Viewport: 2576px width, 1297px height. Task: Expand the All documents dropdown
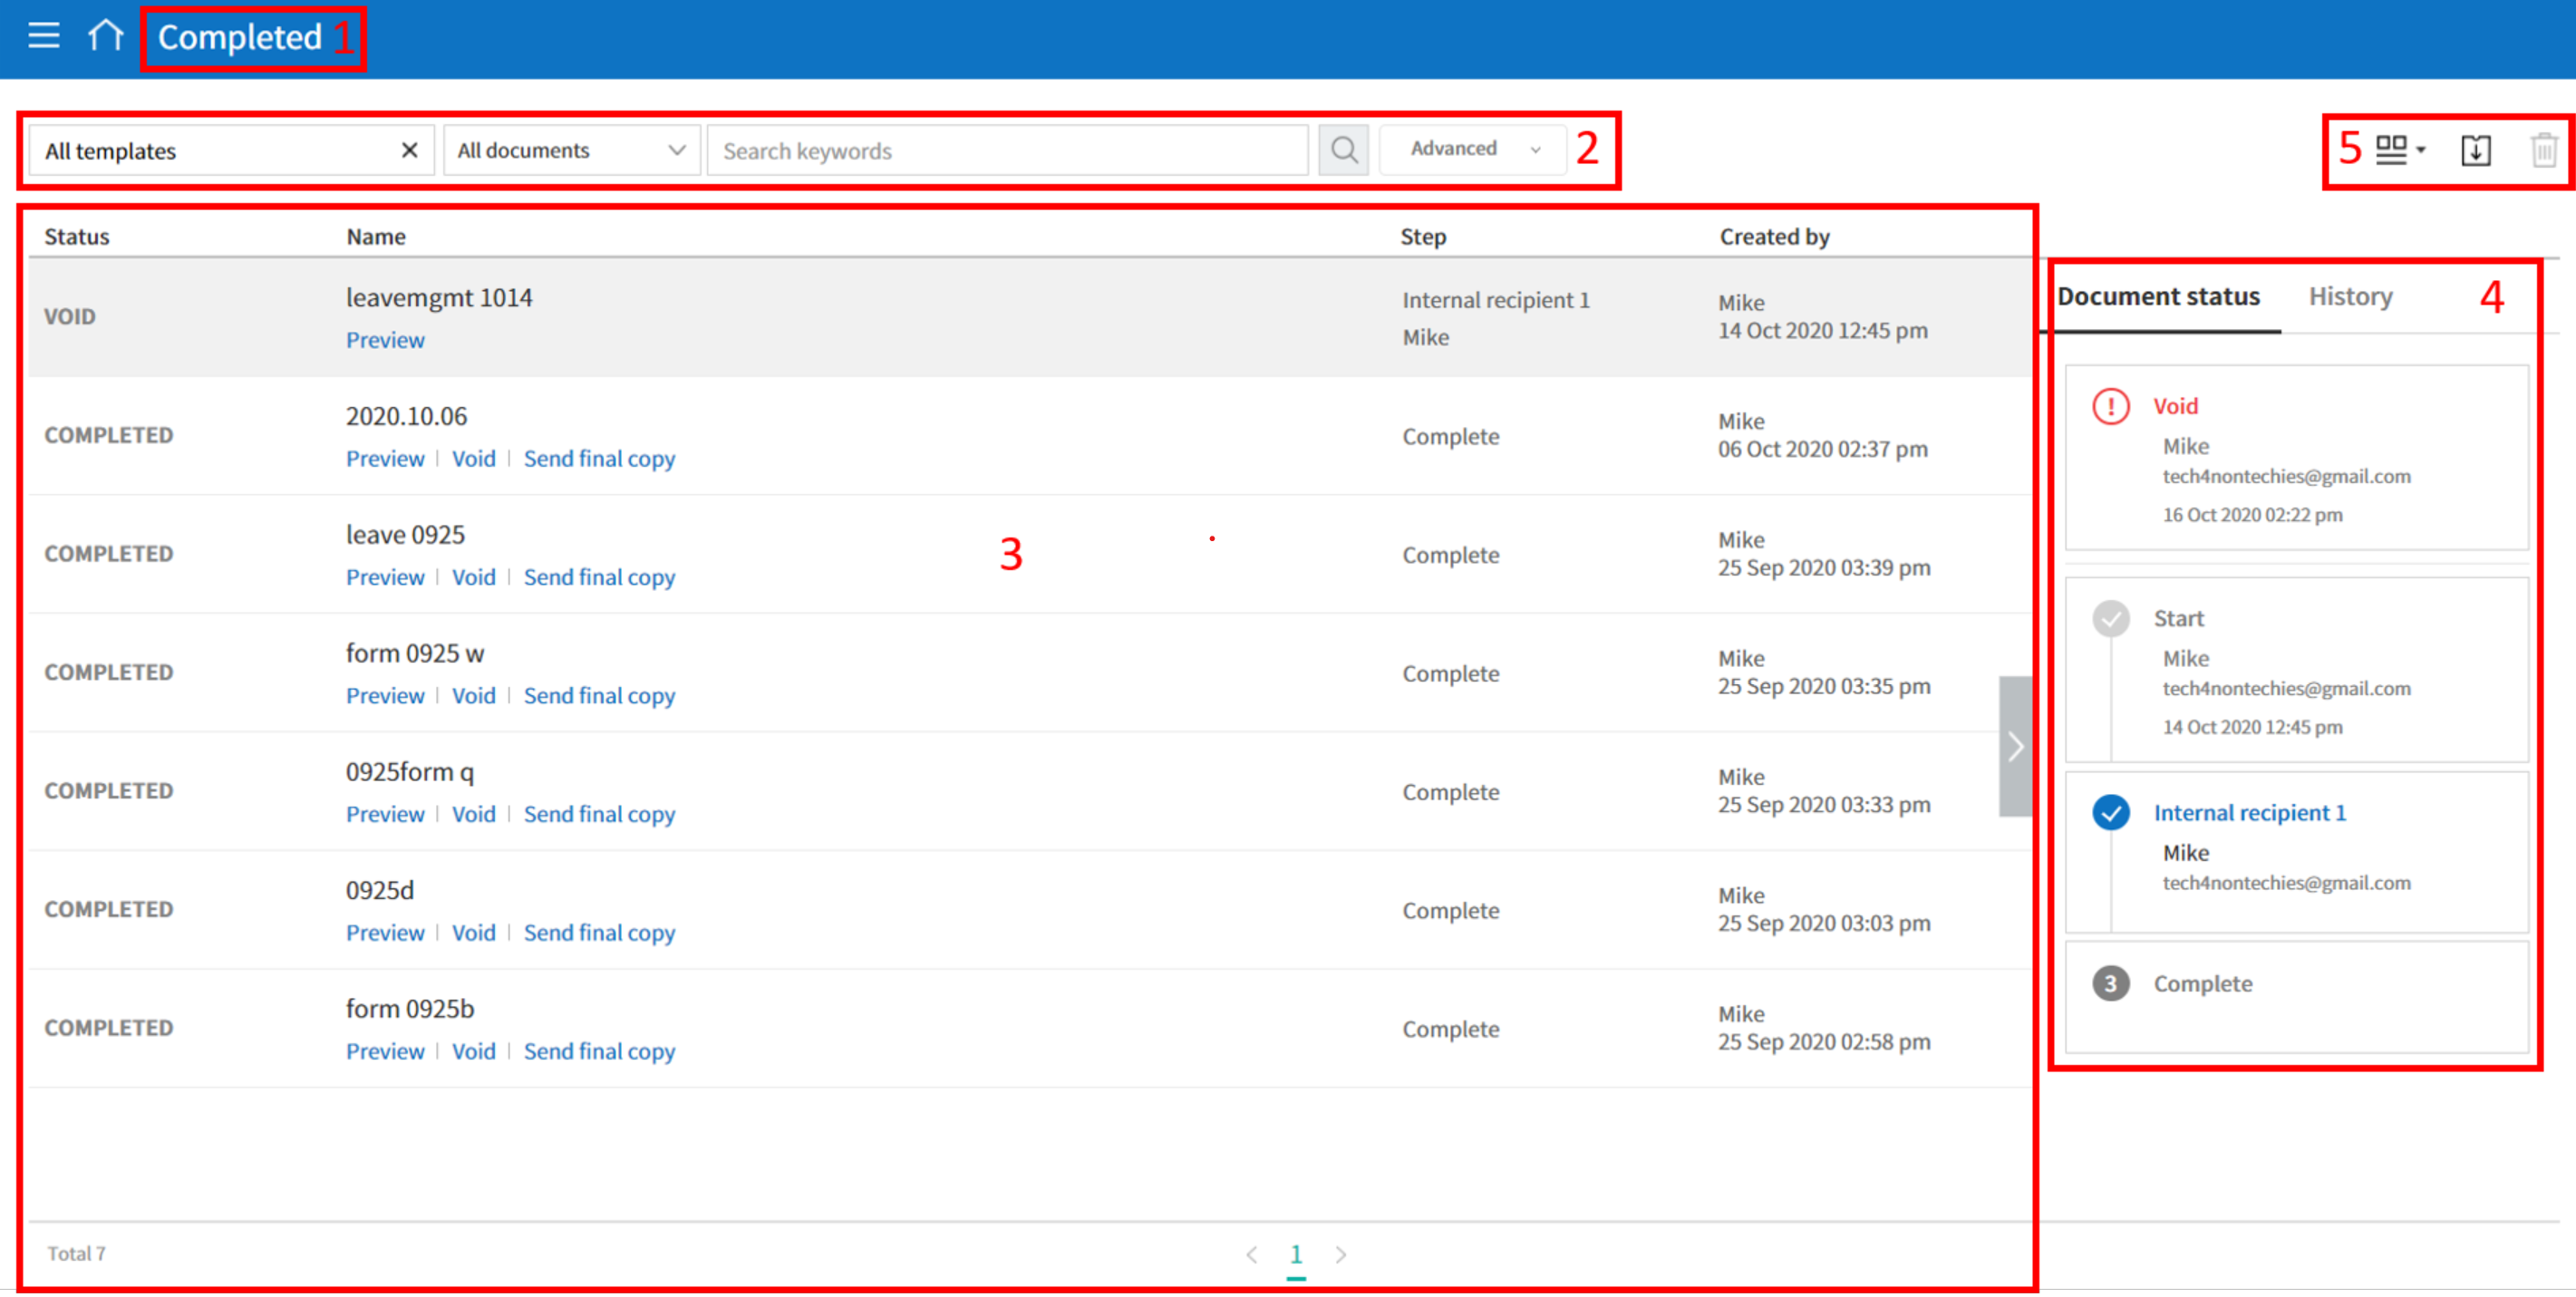[x=571, y=150]
